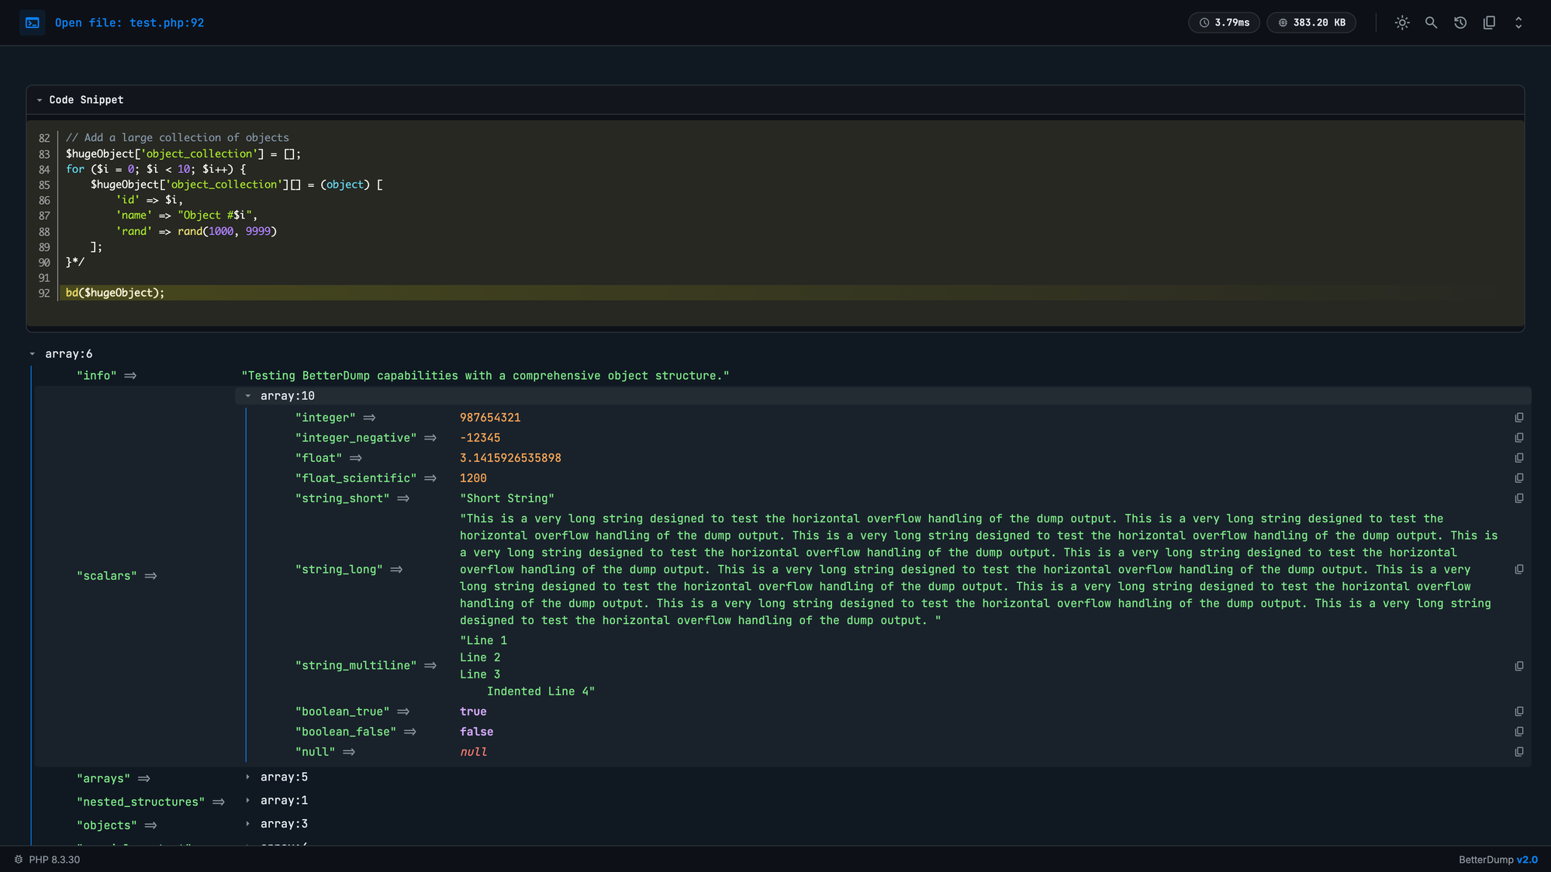Copy the "boolean_true" value

1518,712
